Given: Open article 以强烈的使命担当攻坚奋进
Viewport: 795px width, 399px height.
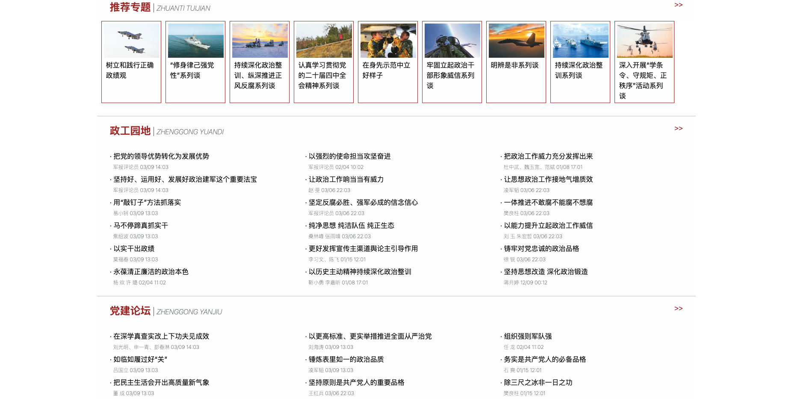Looking at the screenshot, I should tap(349, 157).
